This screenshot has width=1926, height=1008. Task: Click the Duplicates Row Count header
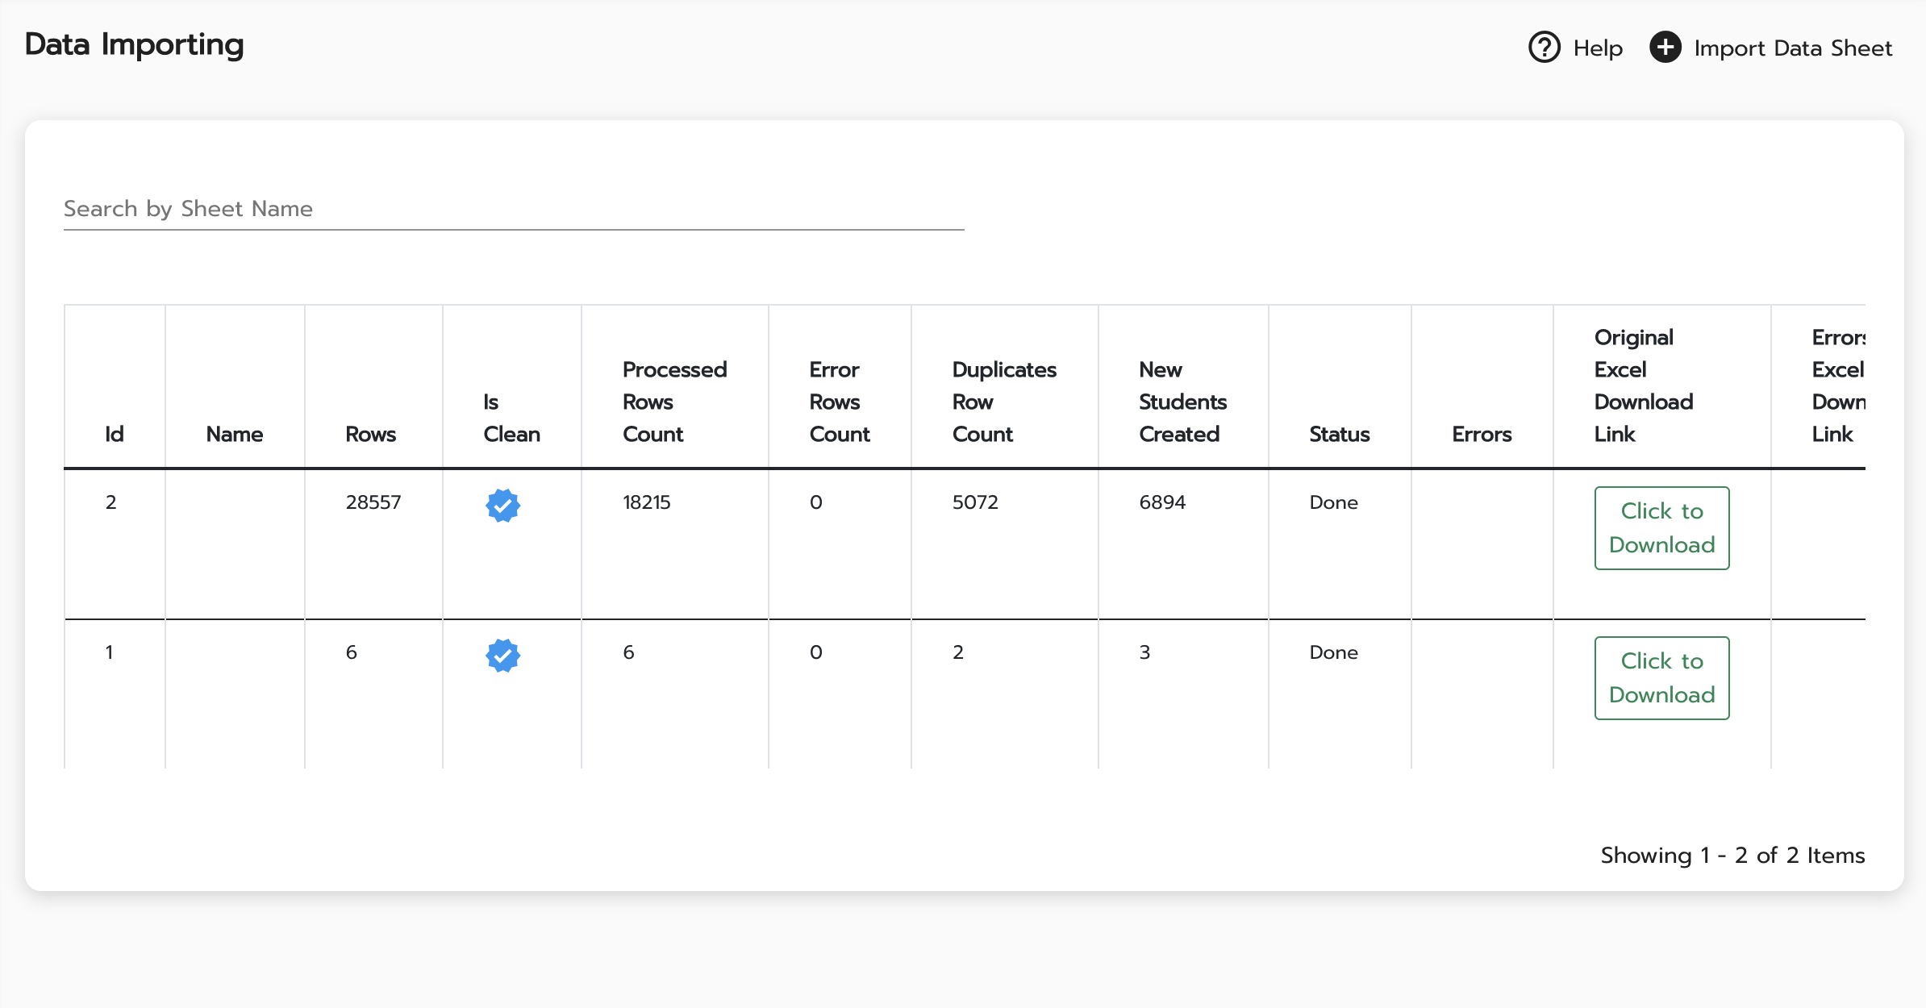pos(1003,402)
